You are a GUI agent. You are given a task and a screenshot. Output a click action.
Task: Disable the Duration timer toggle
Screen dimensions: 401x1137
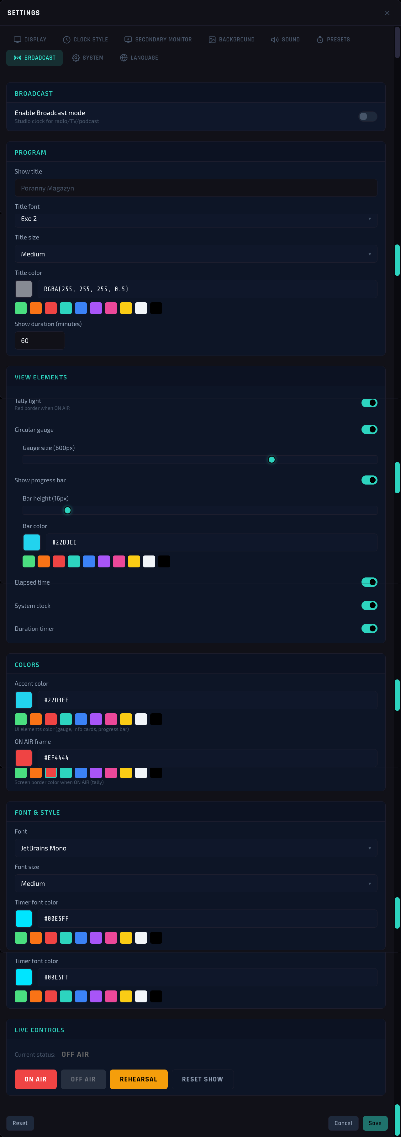pos(369,628)
